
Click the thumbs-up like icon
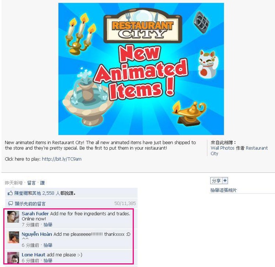(10, 193)
